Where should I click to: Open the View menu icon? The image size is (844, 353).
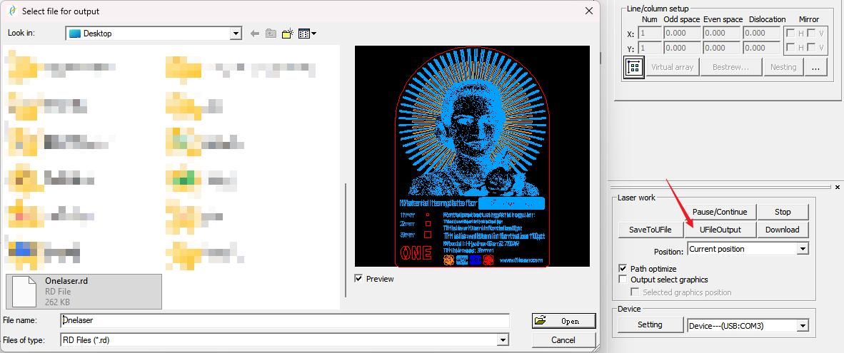click(x=307, y=34)
